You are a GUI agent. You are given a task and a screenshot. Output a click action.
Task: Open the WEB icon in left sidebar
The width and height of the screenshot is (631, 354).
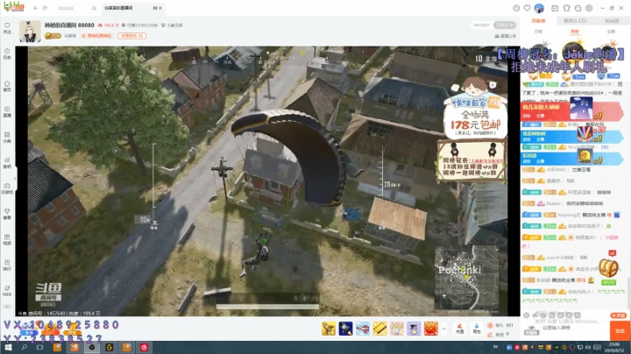pyautogui.click(x=7, y=290)
